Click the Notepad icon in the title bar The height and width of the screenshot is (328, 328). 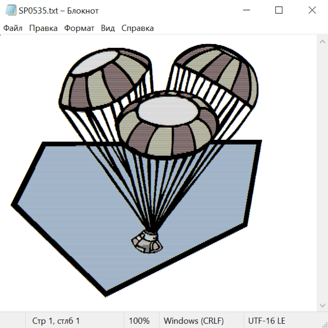[11, 11]
